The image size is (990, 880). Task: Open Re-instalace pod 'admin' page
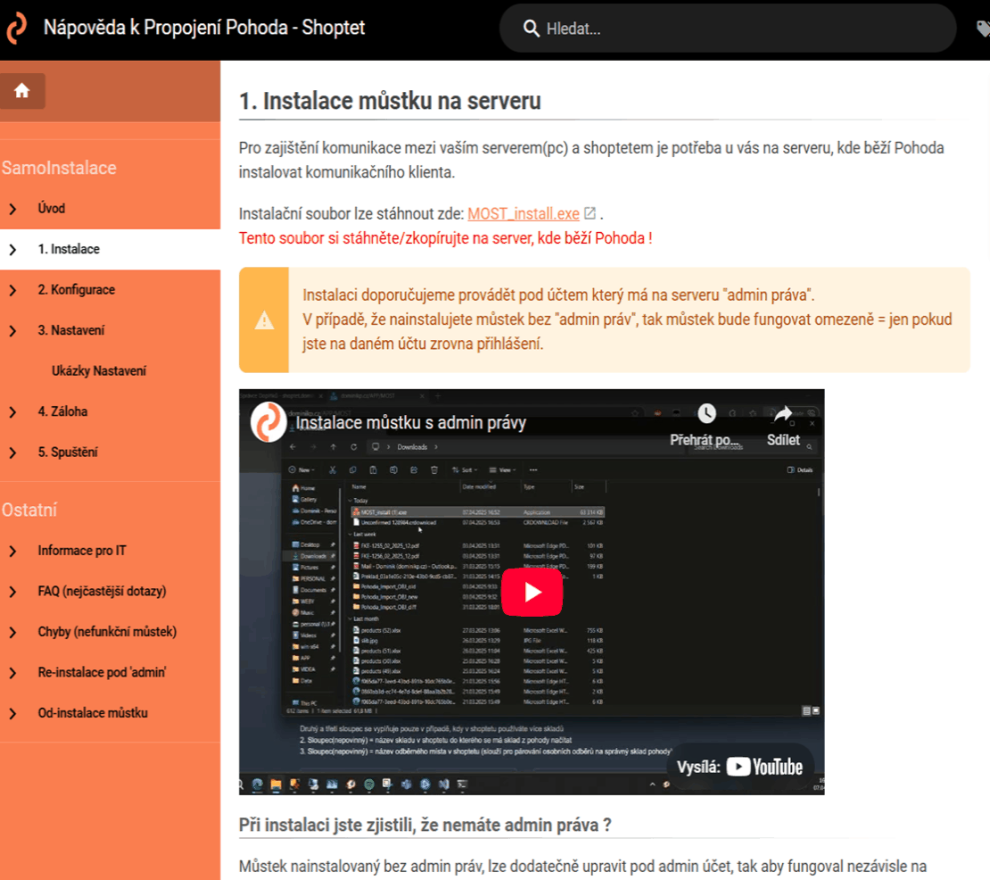click(102, 672)
